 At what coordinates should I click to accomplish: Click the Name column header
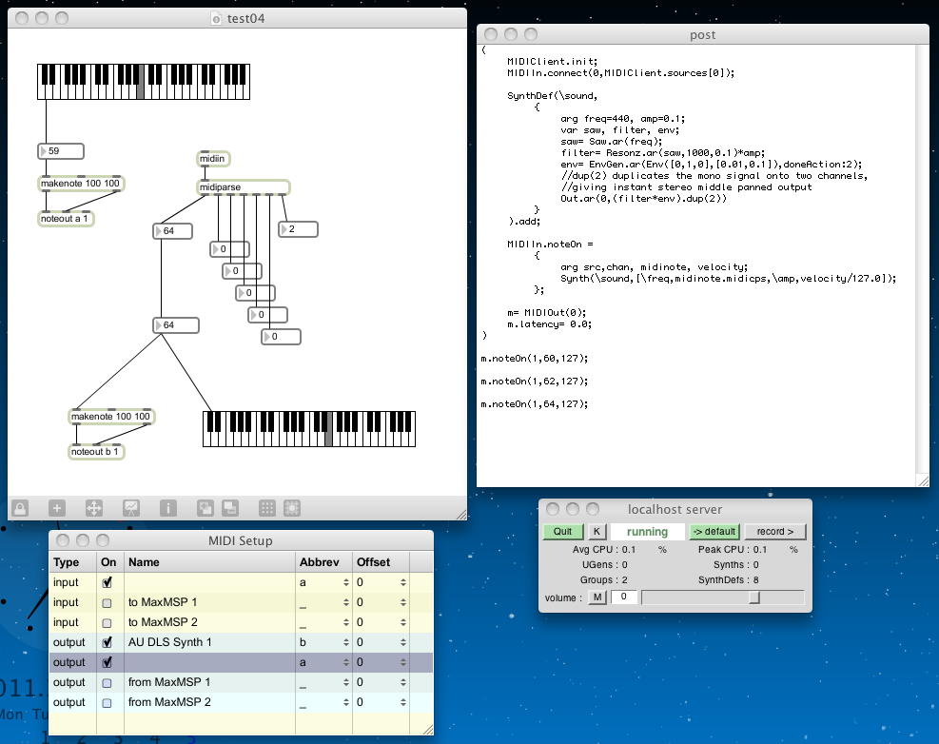(x=208, y=562)
